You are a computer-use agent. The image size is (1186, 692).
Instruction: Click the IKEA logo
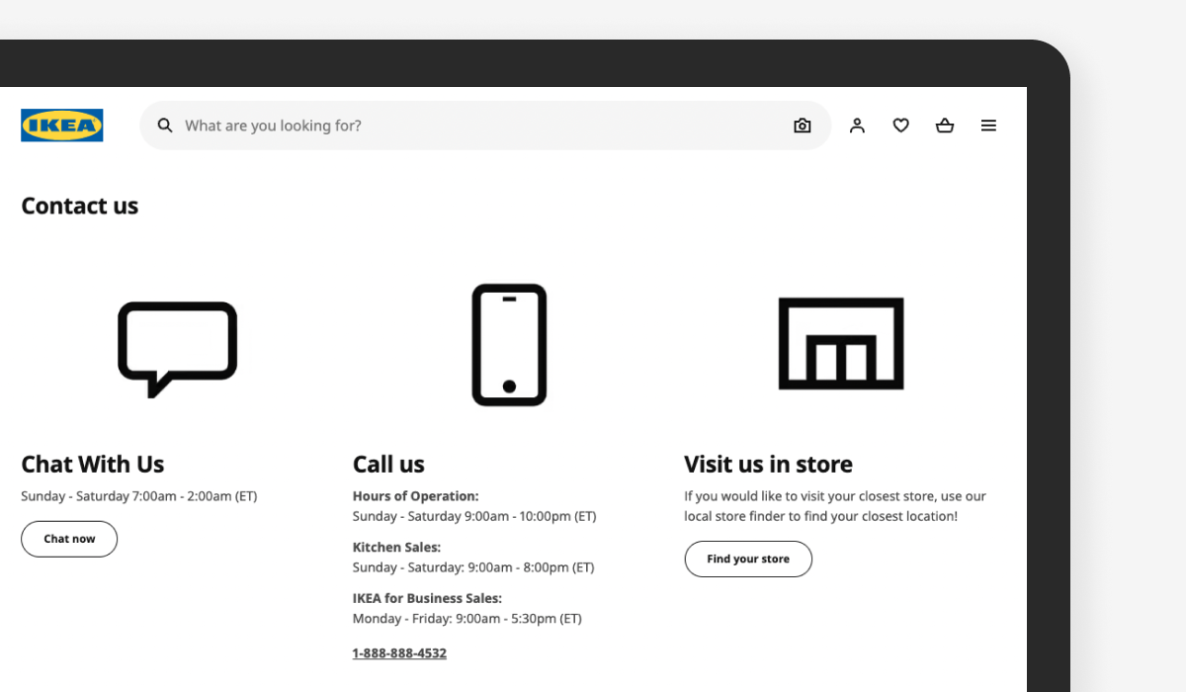click(62, 126)
